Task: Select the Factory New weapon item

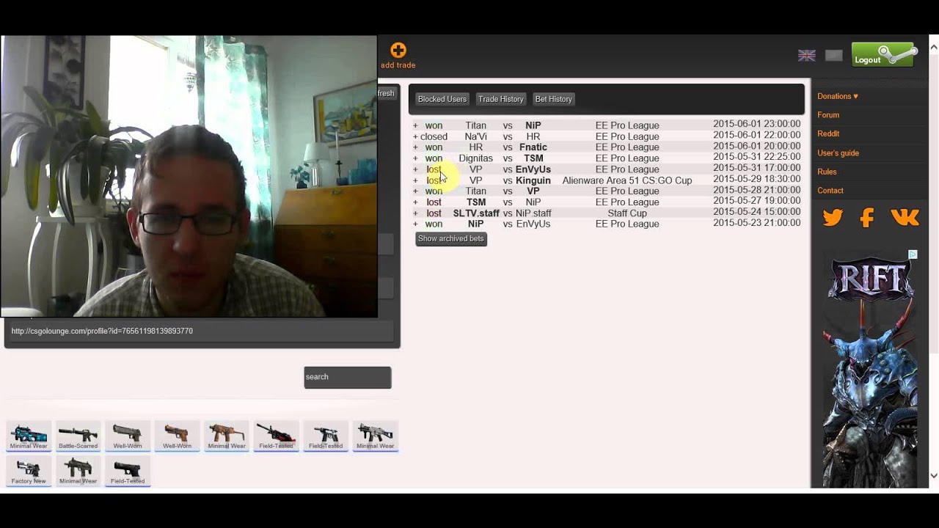Action: [29, 471]
